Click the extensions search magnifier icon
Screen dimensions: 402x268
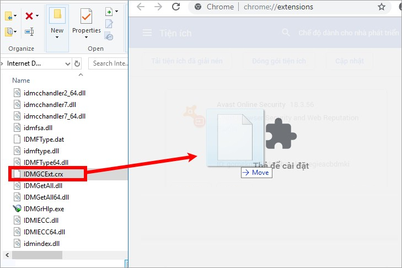[x=286, y=33]
